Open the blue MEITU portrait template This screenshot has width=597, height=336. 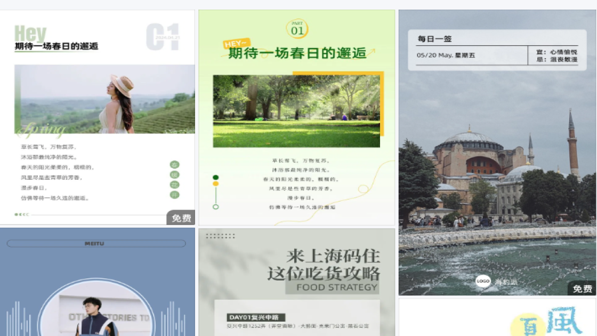[97, 282]
